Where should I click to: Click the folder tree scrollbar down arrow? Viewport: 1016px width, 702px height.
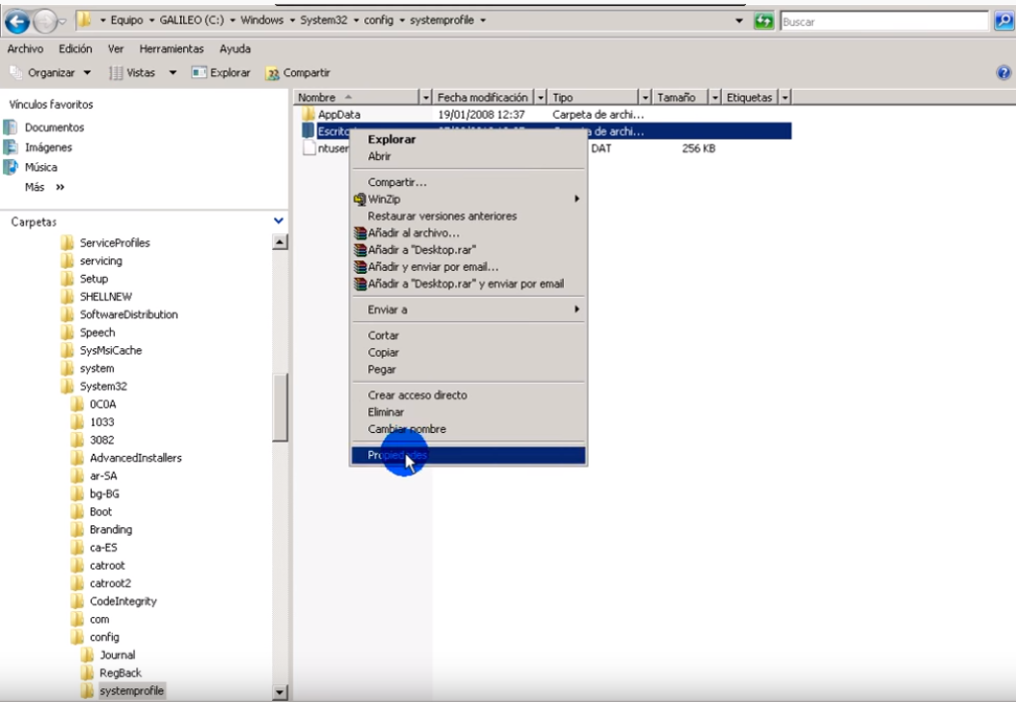coord(280,692)
